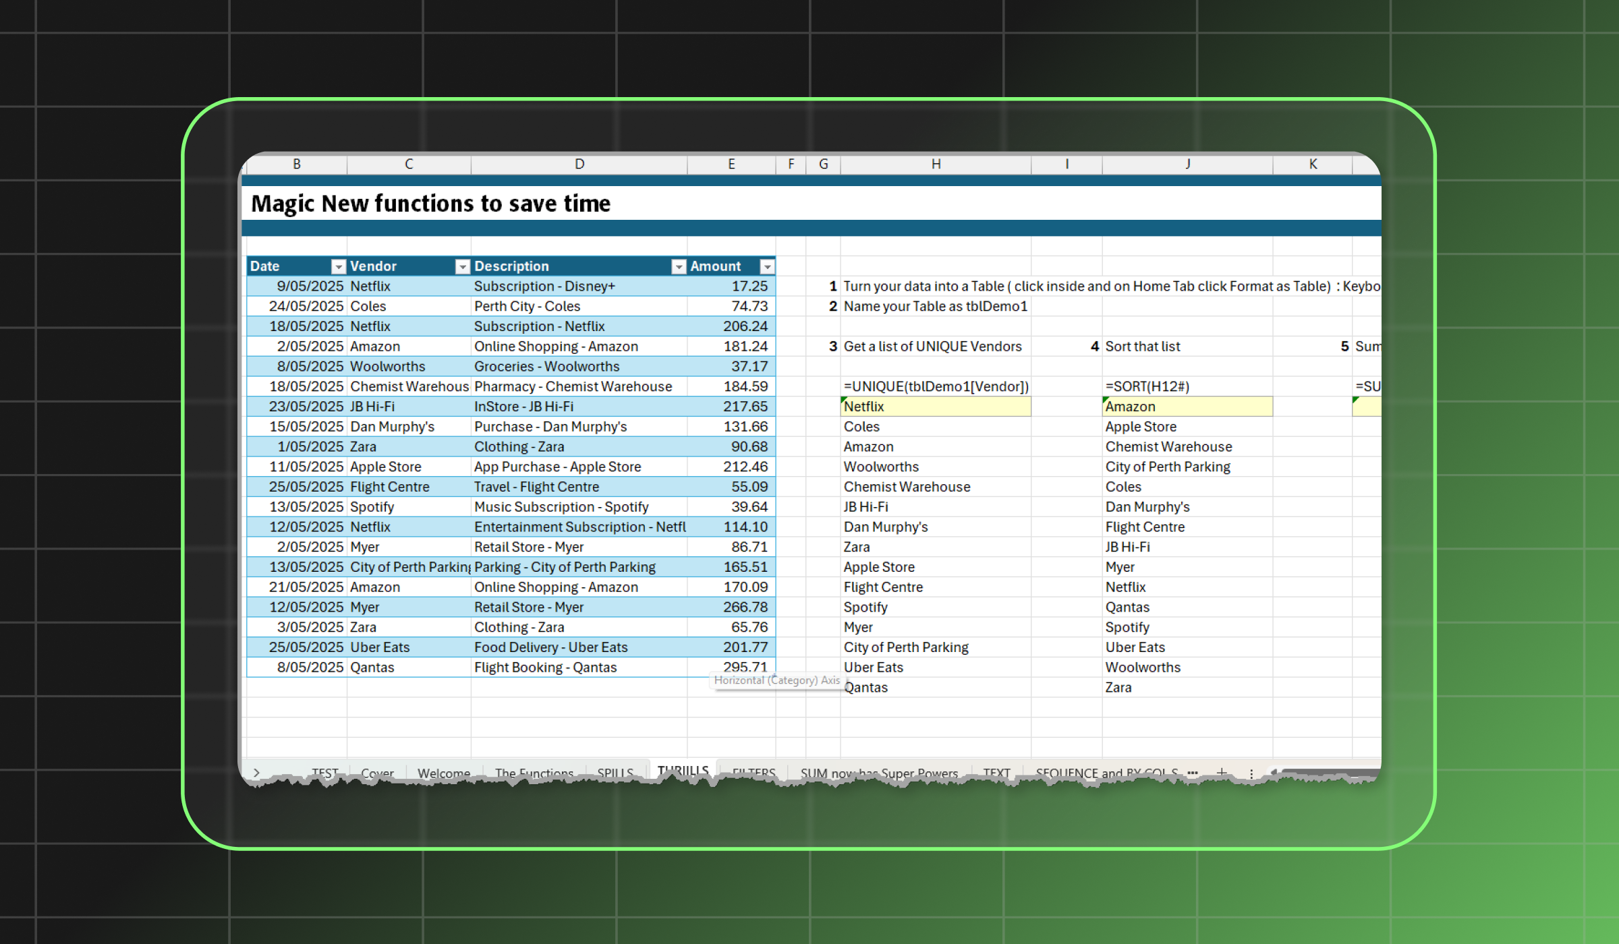Click the amount 206.24

731,326
